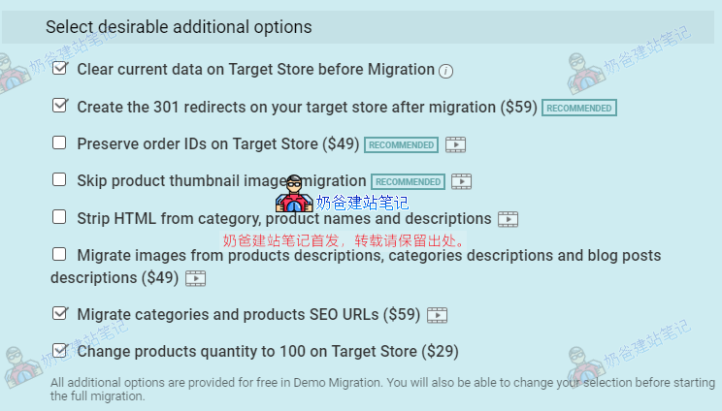Click the Create 301 redirects label text
The width and height of the screenshot is (722, 411).
click(x=307, y=108)
